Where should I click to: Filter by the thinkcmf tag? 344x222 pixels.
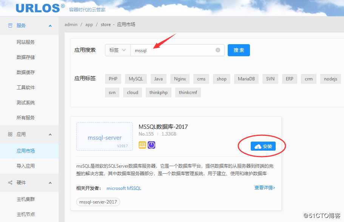(x=188, y=92)
